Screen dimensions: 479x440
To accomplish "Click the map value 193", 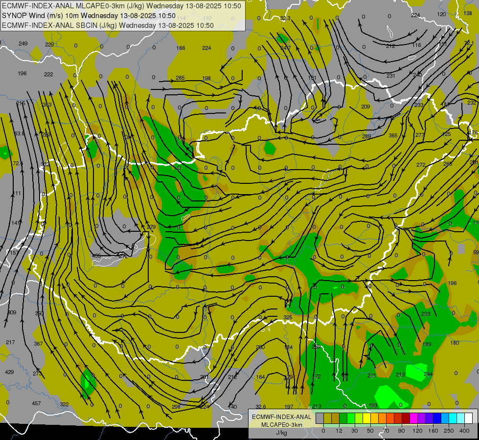I will click(x=373, y=405).
